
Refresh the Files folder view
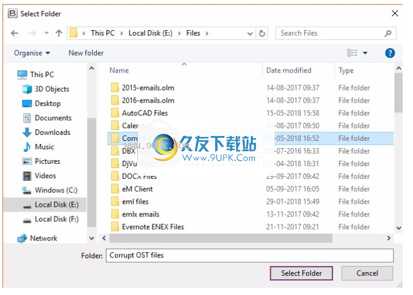point(262,33)
